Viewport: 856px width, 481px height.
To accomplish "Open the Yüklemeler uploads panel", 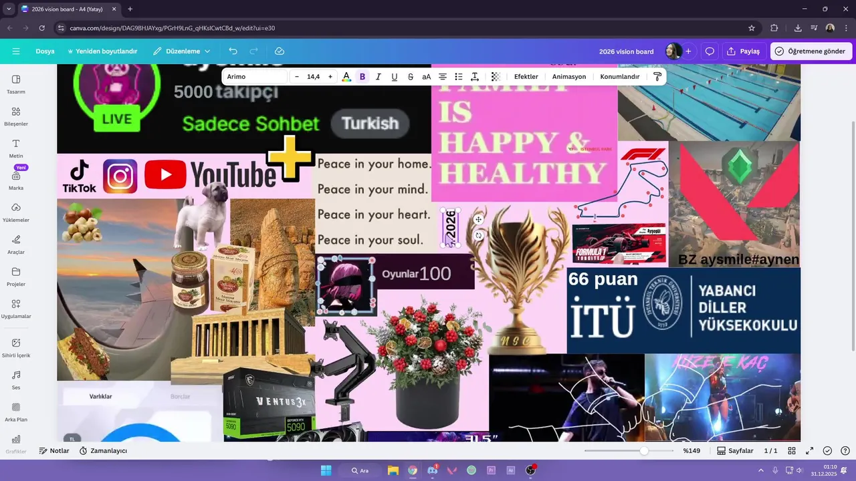I will [16, 212].
